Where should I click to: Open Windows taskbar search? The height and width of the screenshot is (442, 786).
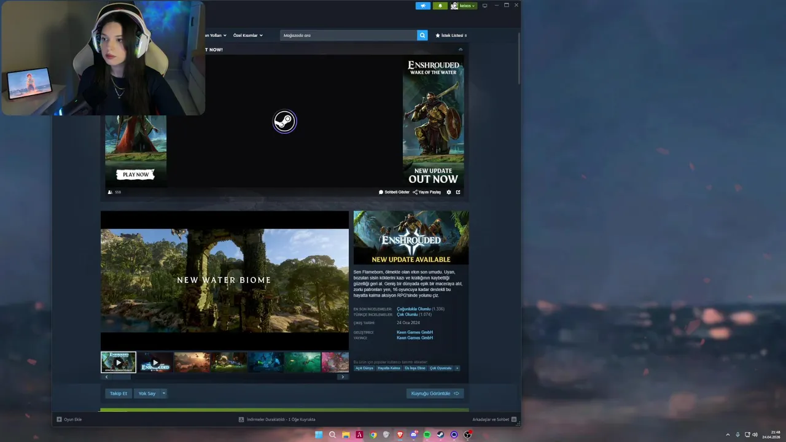pyautogui.click(x=332, y=435)
